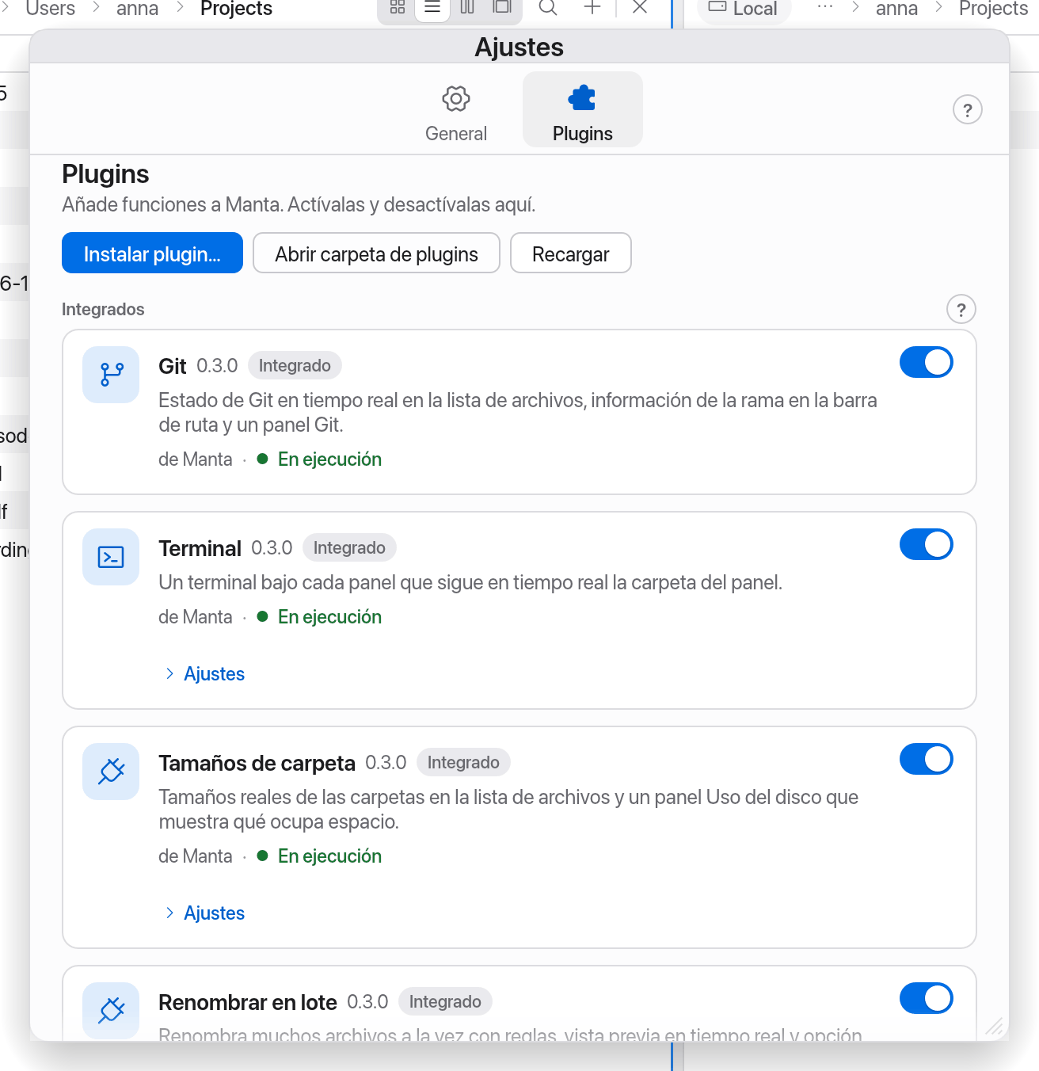Click the Integrado badge next to Tamaños de carpeta
This screenshot has height=1071, width=1039.
pyautogui.click(x=463, y=763)
